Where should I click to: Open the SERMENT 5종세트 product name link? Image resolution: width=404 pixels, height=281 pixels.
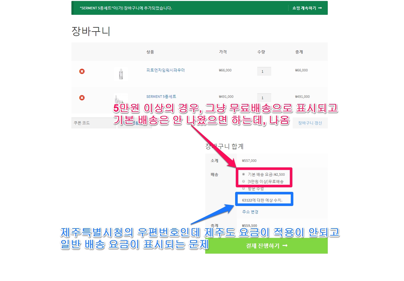161,97
